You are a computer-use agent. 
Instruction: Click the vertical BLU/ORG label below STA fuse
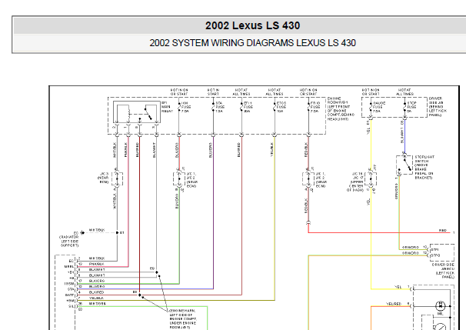[211, 150]
